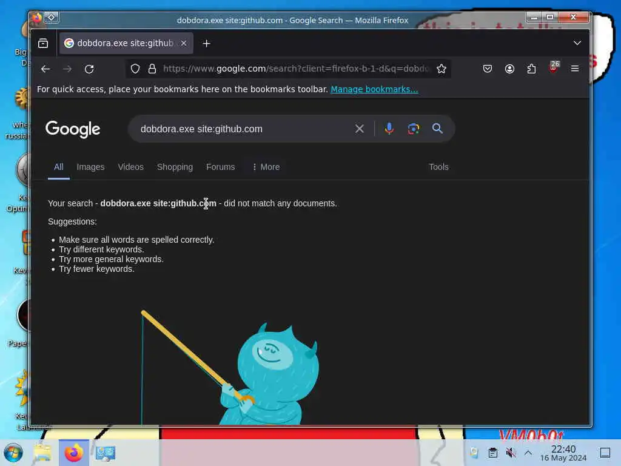Expand the hidden tray icons arrow
Image resolution: width=621 pixels, height=466 pixels.
click(x=528, y=453)
